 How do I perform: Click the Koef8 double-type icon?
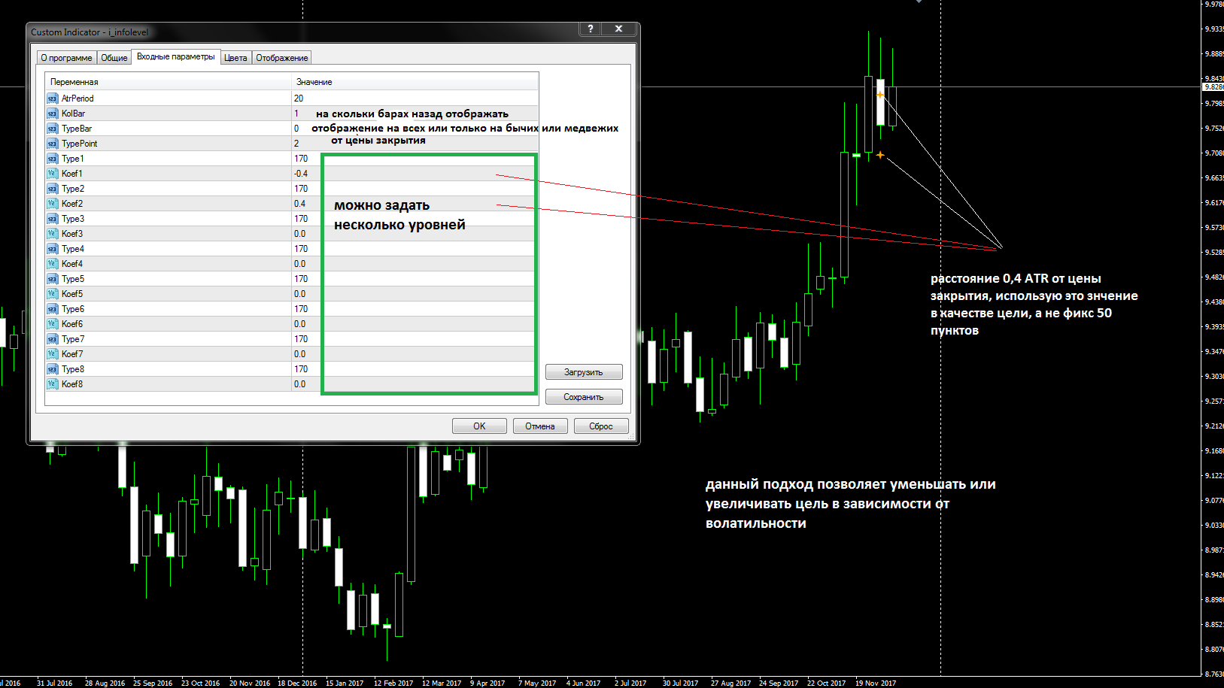pyautogui.click(x=52, y=384)
